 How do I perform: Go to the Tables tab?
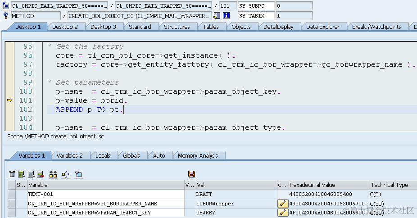(x=211, y=27)
